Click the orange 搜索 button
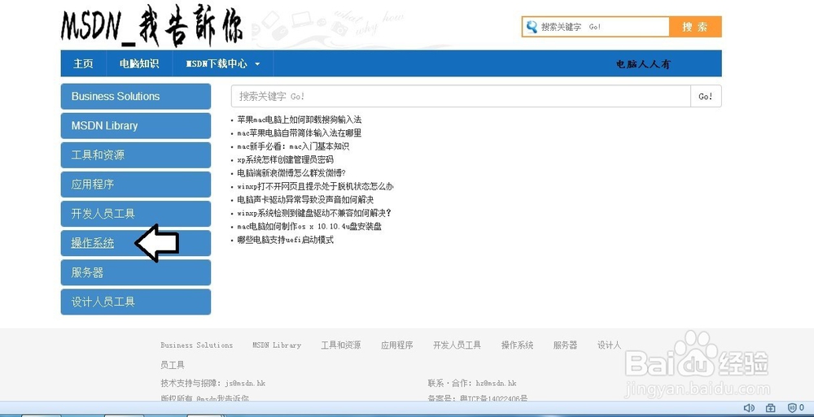Screen dimensions: 814x417 pos(695,27)
